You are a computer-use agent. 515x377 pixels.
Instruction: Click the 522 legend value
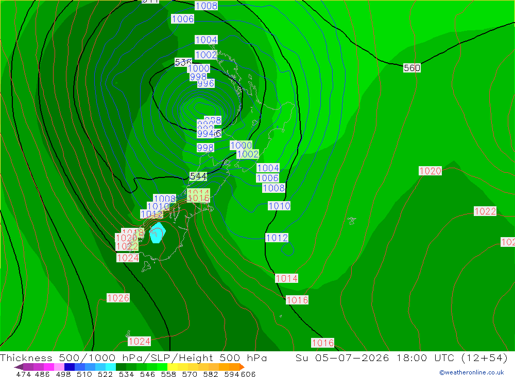(x=105, y=374)
